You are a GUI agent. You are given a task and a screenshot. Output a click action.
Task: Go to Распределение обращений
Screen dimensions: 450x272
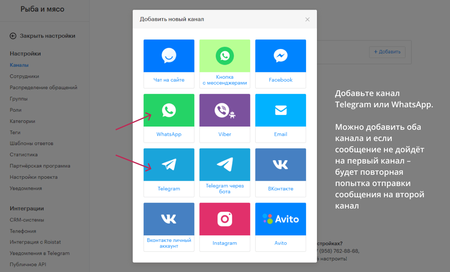(x=43, y=88)
